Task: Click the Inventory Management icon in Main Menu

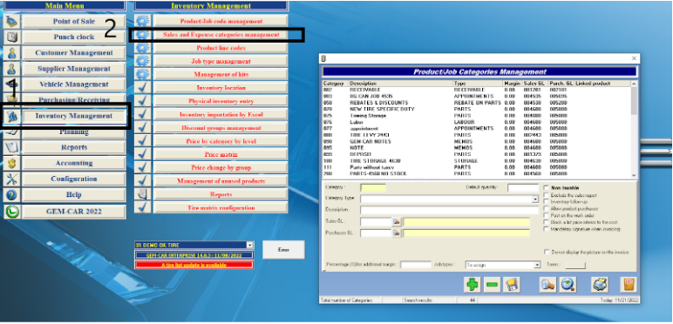Action: pyautogui.click(x=11, y=116)
